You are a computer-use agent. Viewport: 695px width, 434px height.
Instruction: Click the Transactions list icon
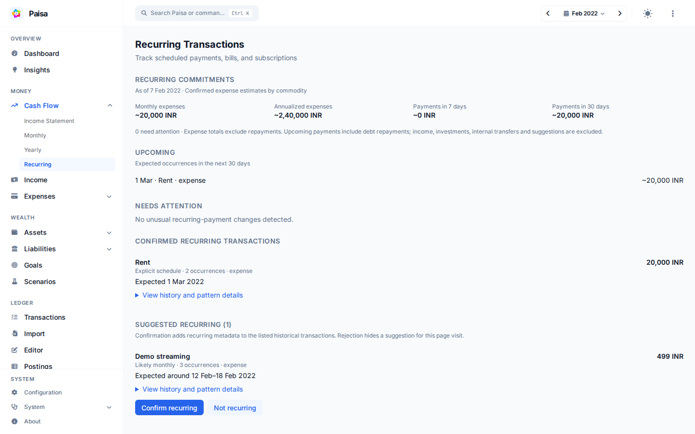tap(14, 317)
